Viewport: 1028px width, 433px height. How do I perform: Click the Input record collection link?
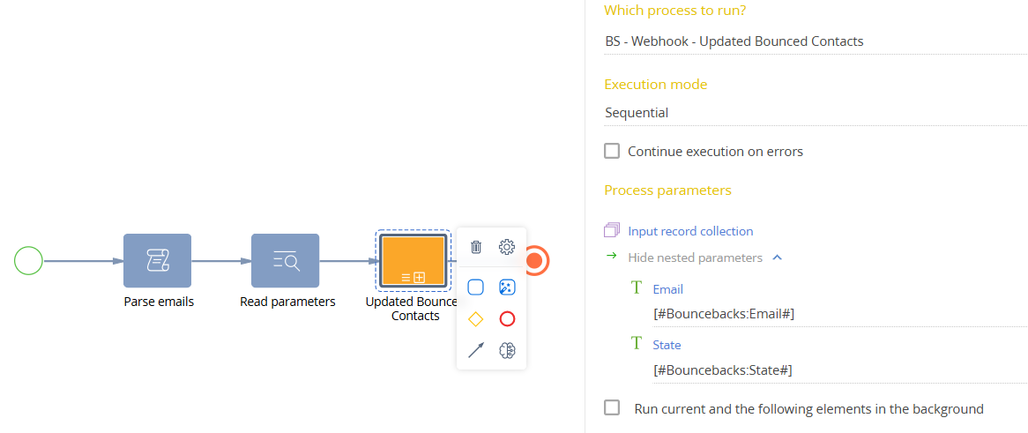(x=690, y=231)
